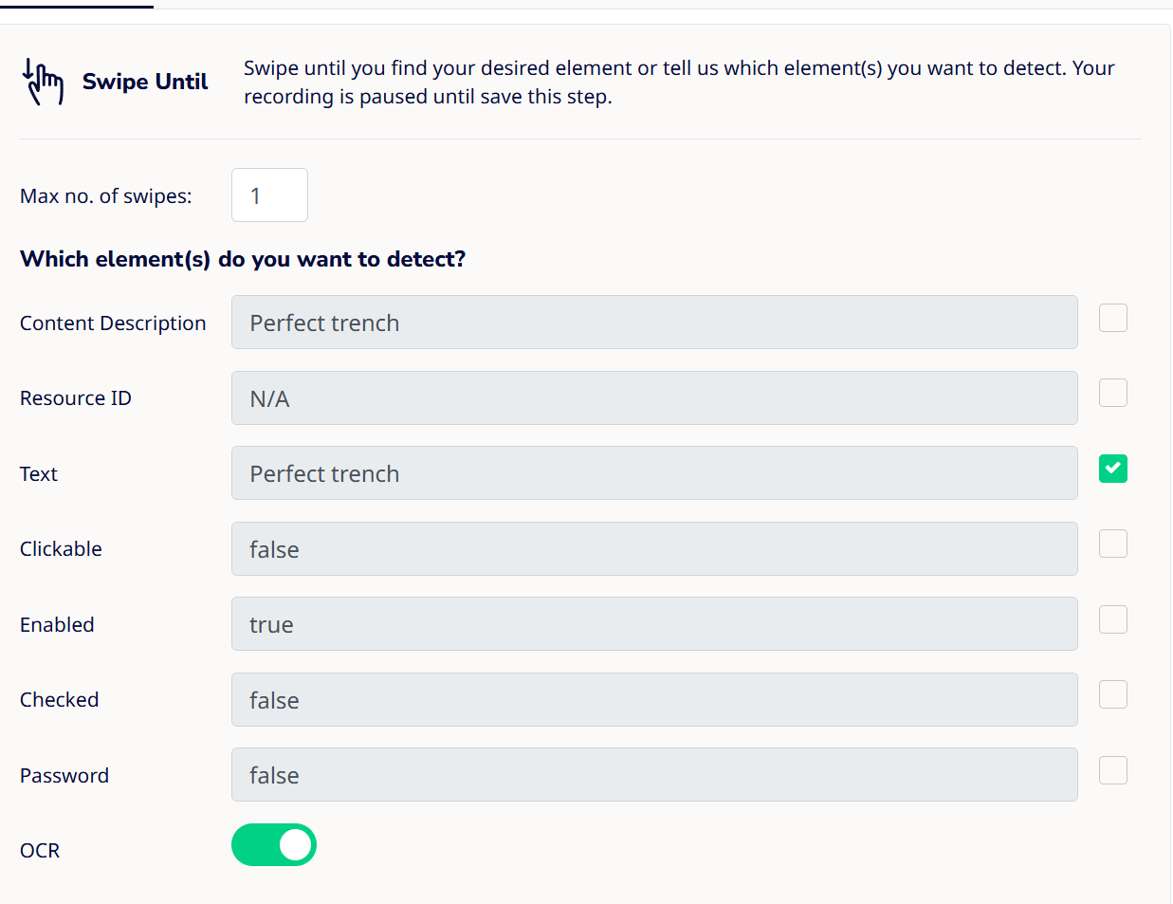The height and width of the screenshot is (904, 1173).
Task: Click the Swipe Until hand icon
Action: [43, 82]
